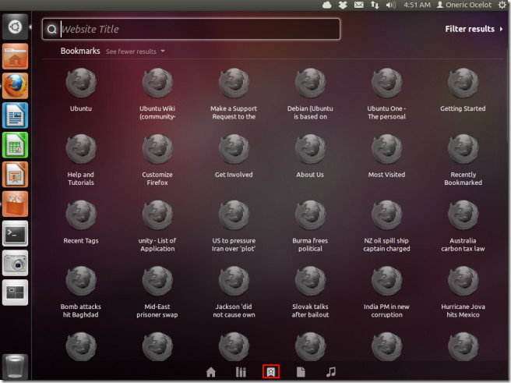Viewport: 511px width, 383px height.
Task: Open the Ubuntu bookmark
Action: tap(81, 90)
